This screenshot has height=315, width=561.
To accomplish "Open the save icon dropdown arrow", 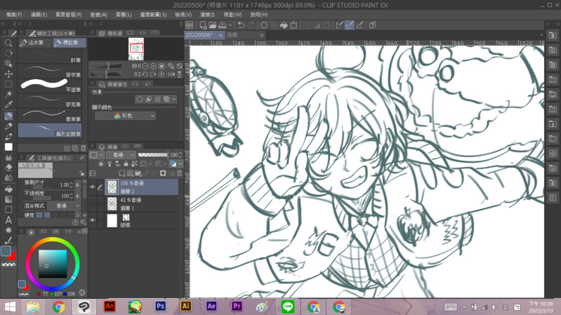I will (x=230, y=25).
